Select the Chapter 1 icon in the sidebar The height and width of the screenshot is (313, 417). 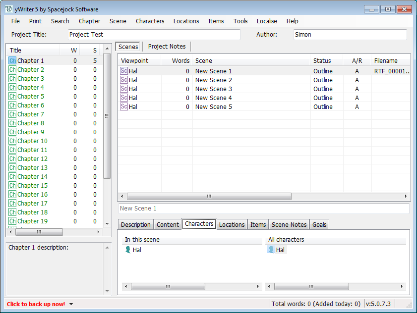coord(12,60)
